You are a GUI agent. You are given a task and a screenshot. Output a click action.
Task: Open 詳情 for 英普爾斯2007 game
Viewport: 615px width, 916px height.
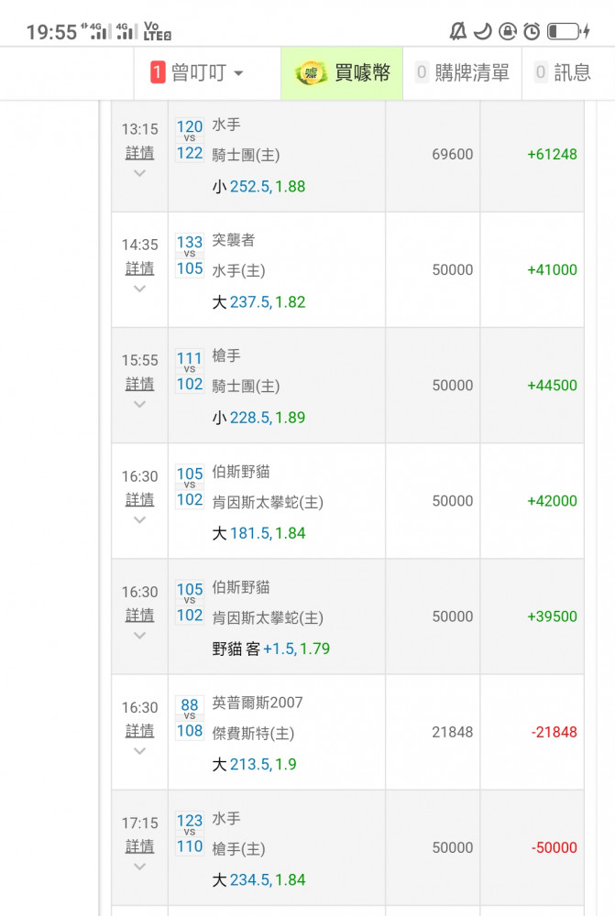tap(139, 730)
